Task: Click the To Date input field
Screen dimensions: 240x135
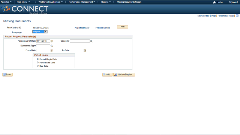Action: [77, 50]
